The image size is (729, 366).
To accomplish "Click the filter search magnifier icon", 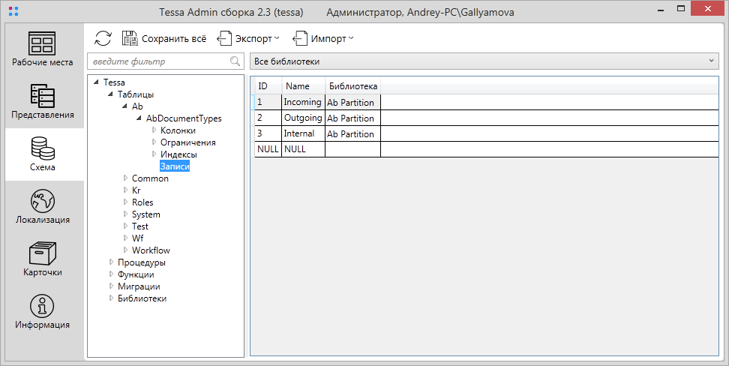I will tap(235, 61).
